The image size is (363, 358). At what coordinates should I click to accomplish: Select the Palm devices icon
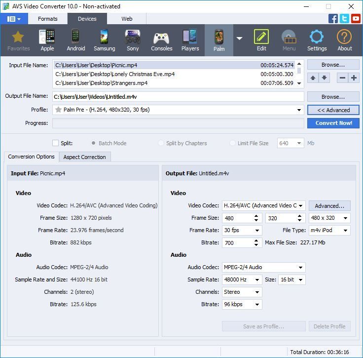(x=219, y=40)
